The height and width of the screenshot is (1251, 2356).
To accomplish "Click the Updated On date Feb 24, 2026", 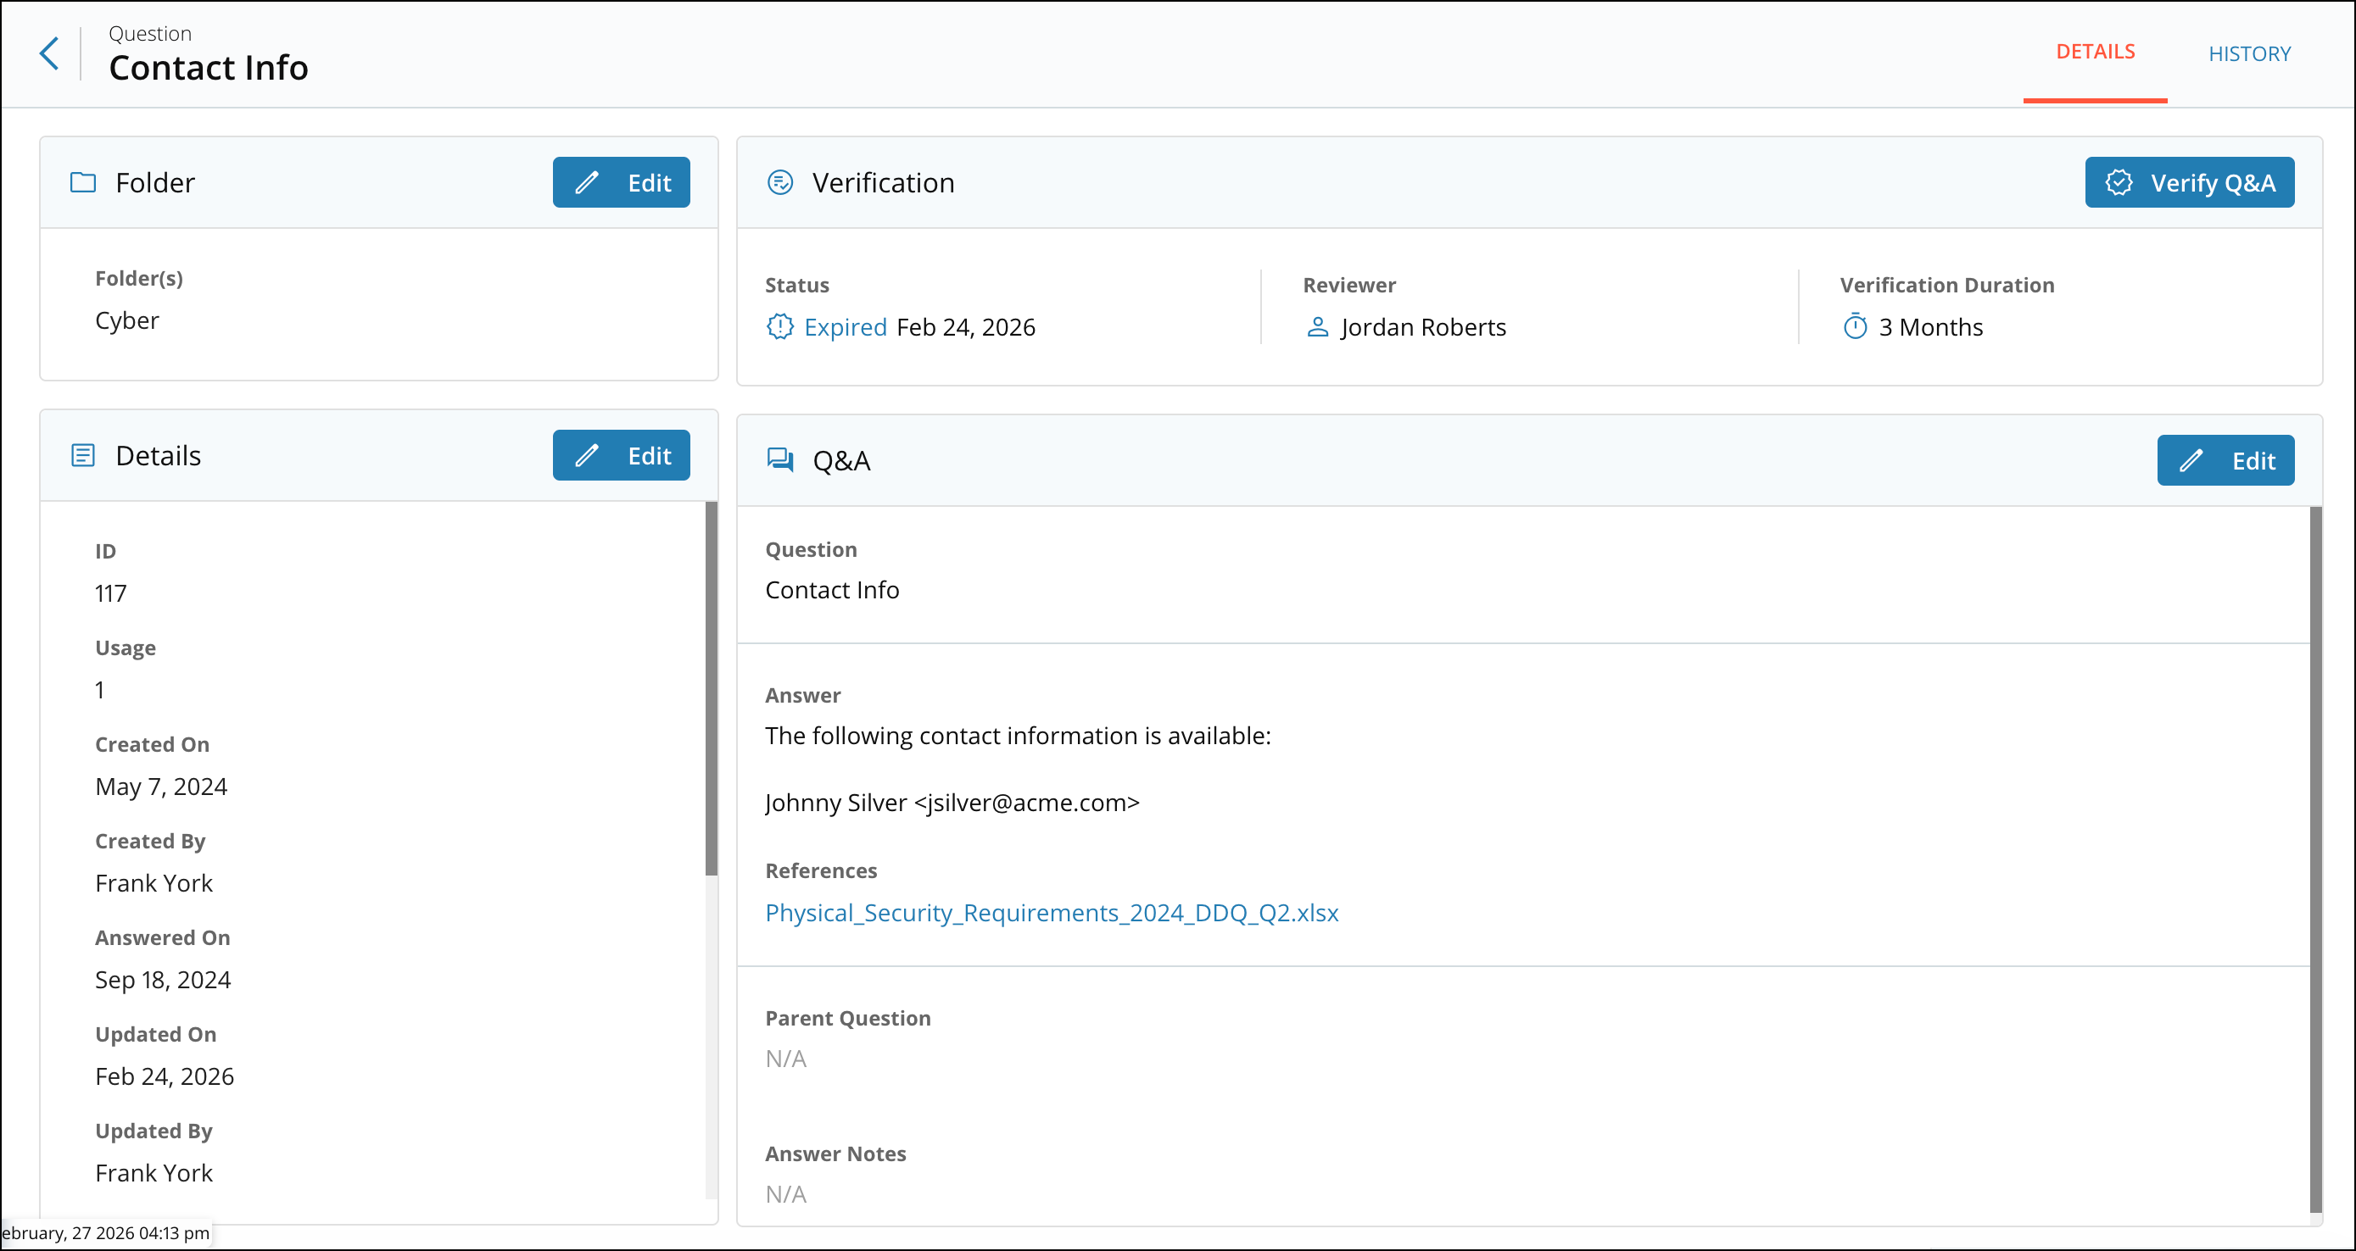I will pos(165,1076).
